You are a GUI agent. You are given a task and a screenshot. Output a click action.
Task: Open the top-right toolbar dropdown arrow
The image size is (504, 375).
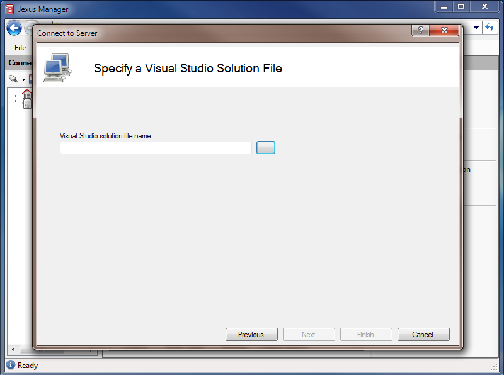pyautogui.click(x=476, y=28)
